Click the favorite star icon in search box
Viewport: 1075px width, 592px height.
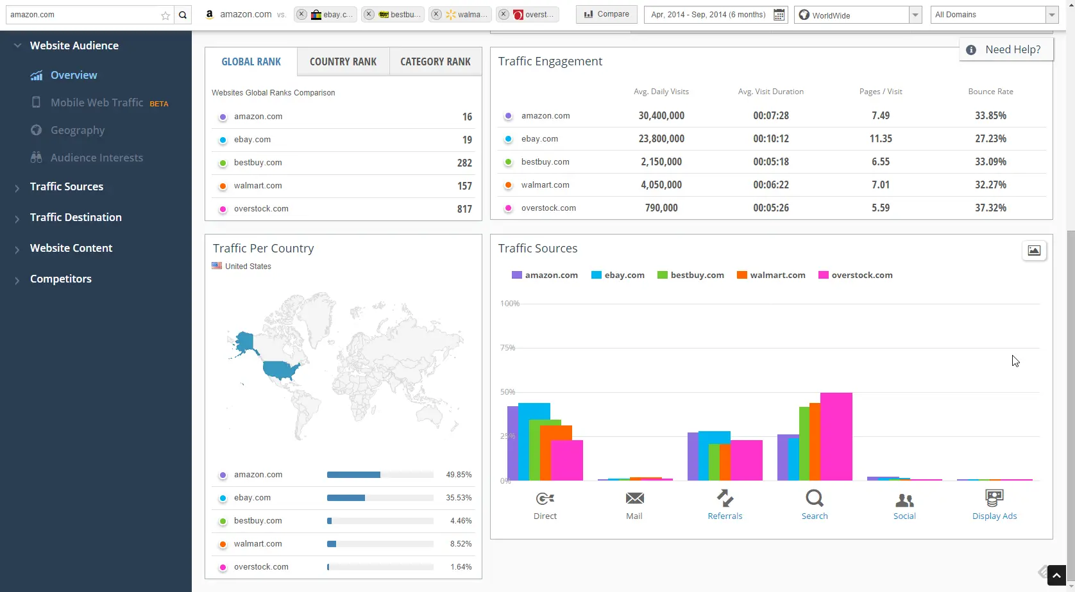click(x=165, y=15)
